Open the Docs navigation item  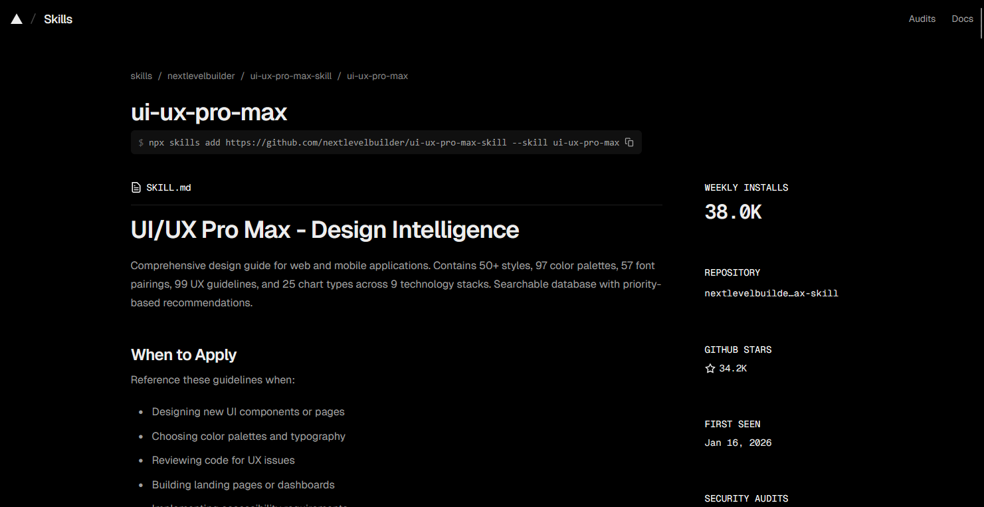[x=962, y=19]
